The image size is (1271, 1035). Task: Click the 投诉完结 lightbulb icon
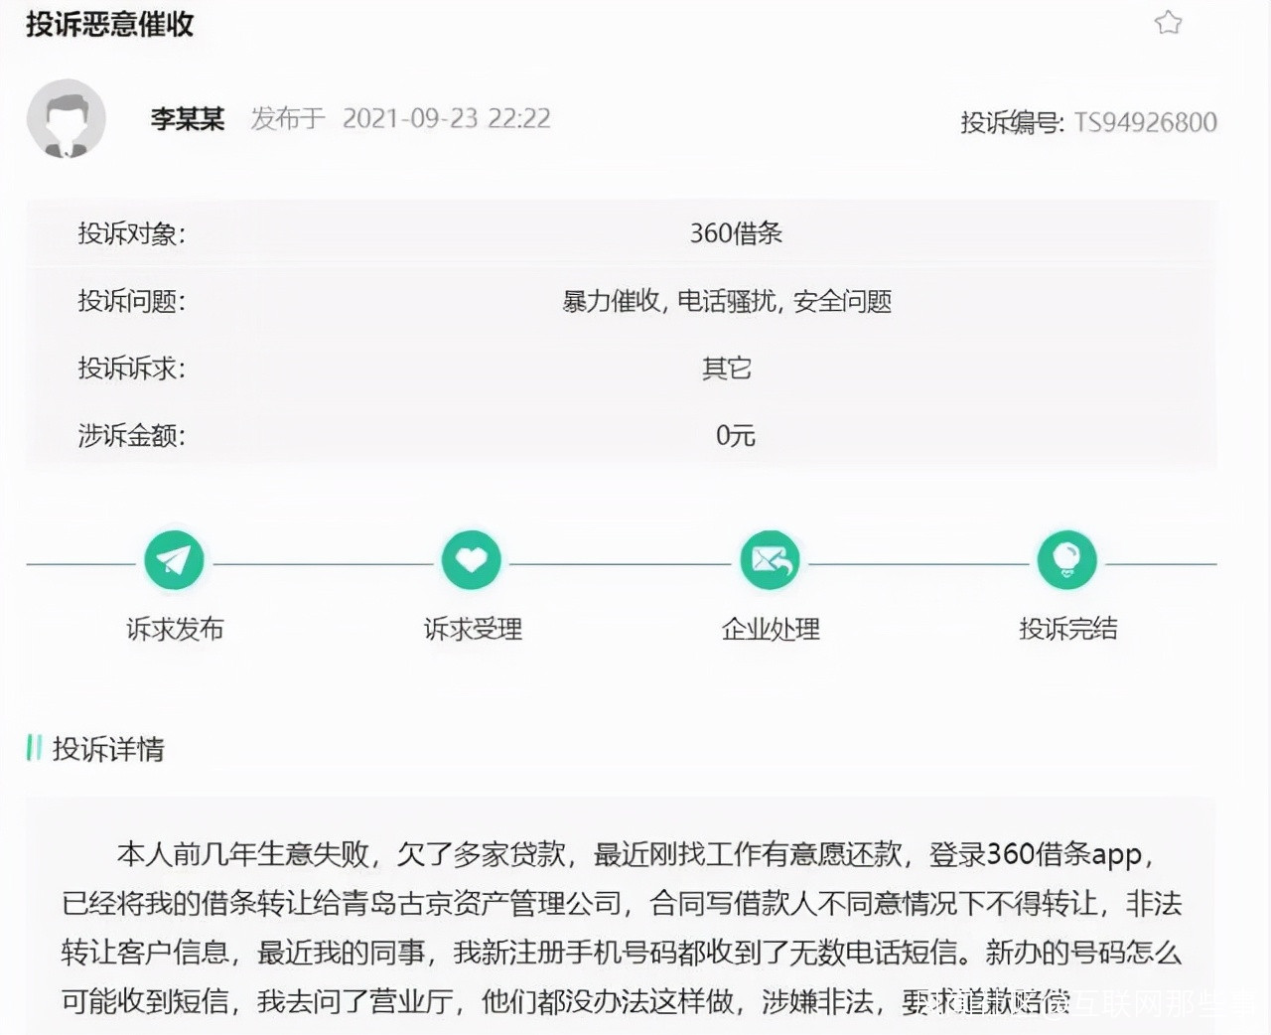[1067, 560]
